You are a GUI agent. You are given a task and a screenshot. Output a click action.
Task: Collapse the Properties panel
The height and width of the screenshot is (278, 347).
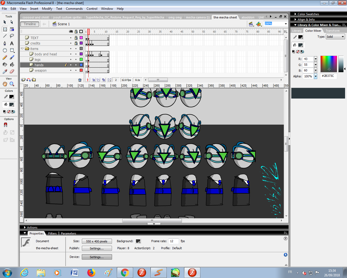(x=25, y=233)
